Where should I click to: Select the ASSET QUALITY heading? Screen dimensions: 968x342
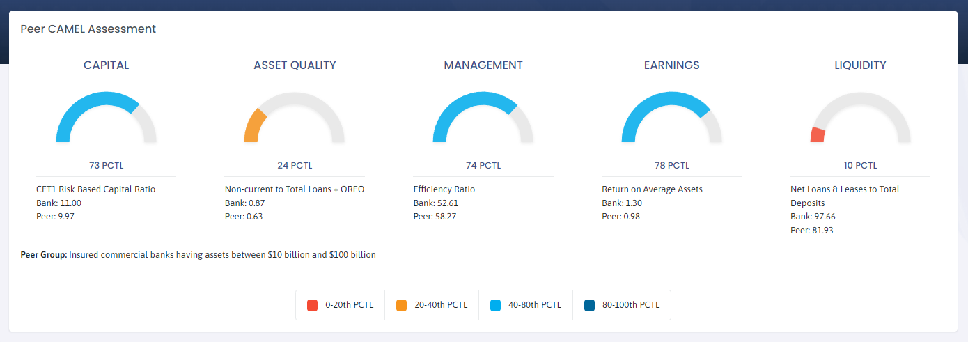(x=295, y=65)
